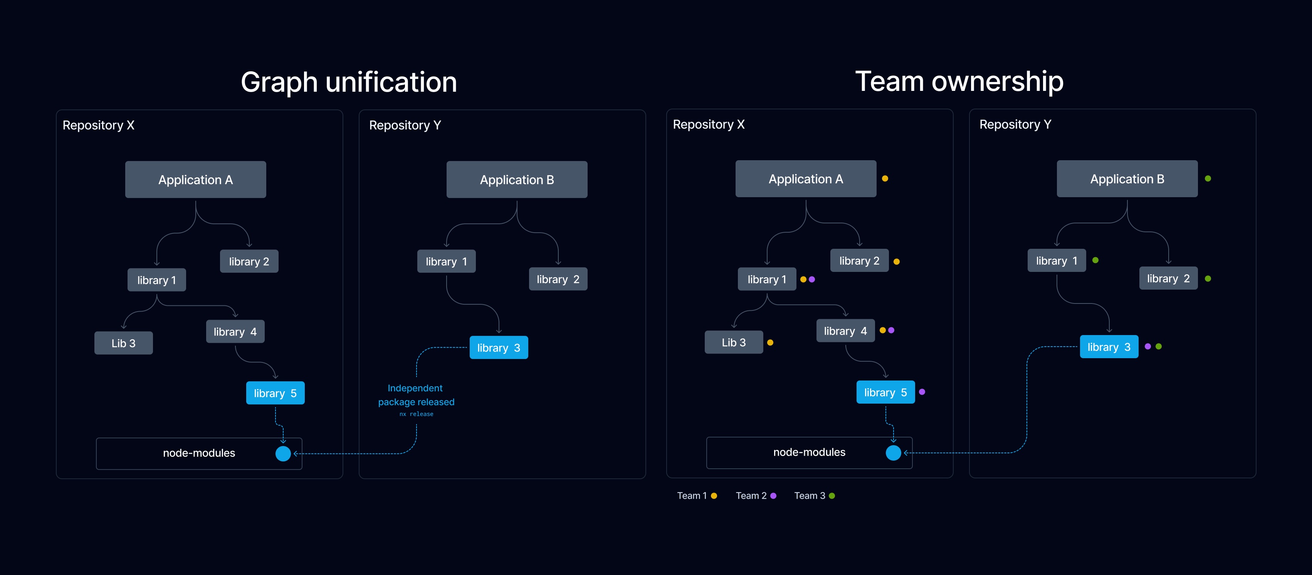Toggle visibility of library 1 node in Repository X
The image size is (1312, 575).
[x=150, y=277]
